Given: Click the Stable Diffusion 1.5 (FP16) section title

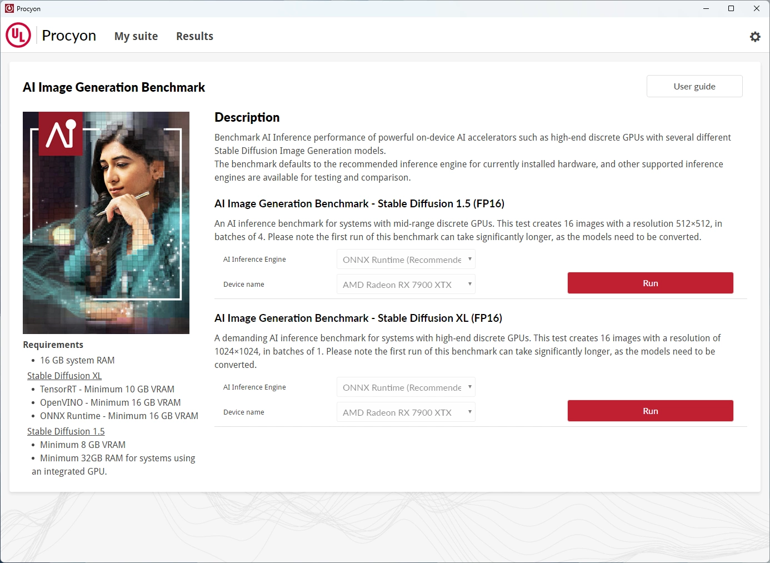Looking at the screenshot, I should pyautogui.click(x=359, y=203).
